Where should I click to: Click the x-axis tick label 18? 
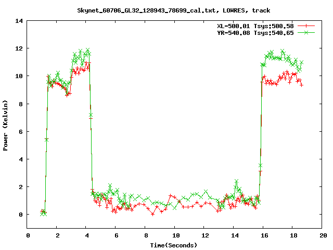pos(293,235)
